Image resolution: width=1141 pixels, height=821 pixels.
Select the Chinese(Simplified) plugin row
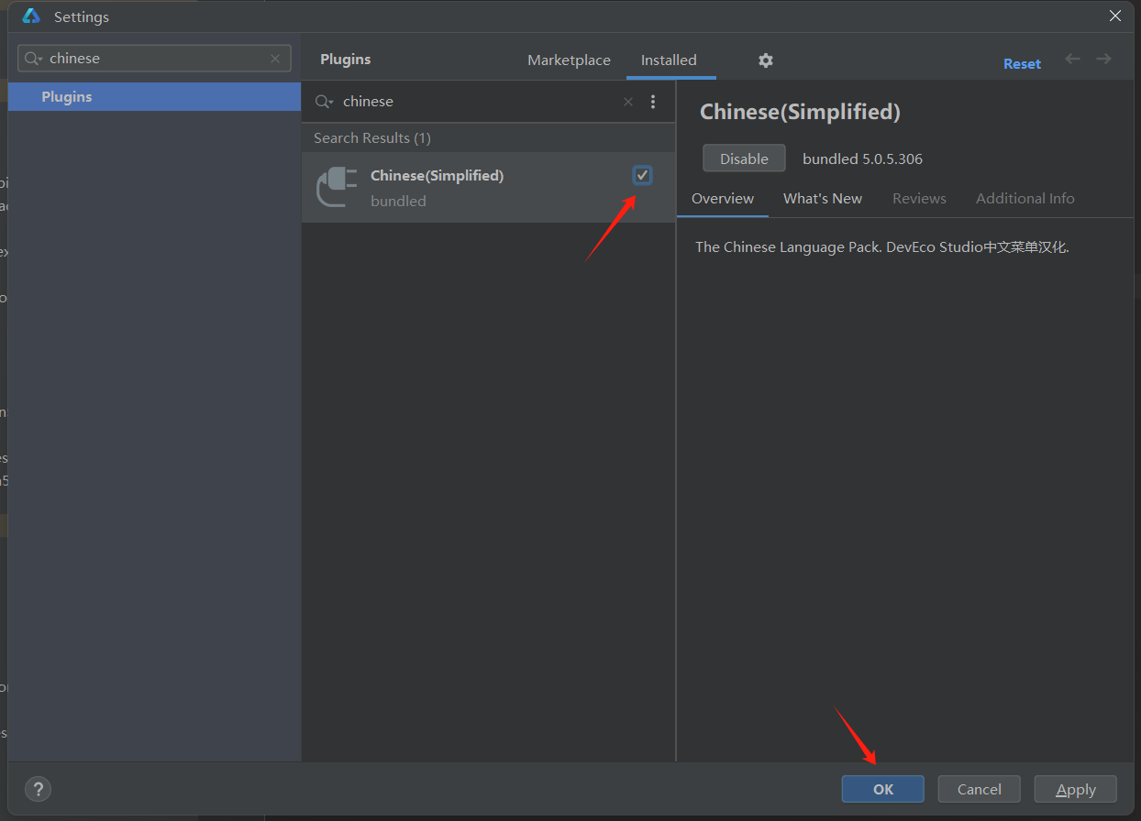coord(488,187)
